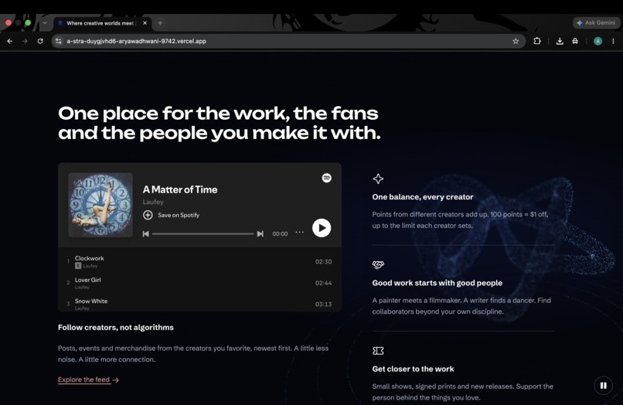Click the ticket icon above 'Get closer to the work'

tap(378, 351)
